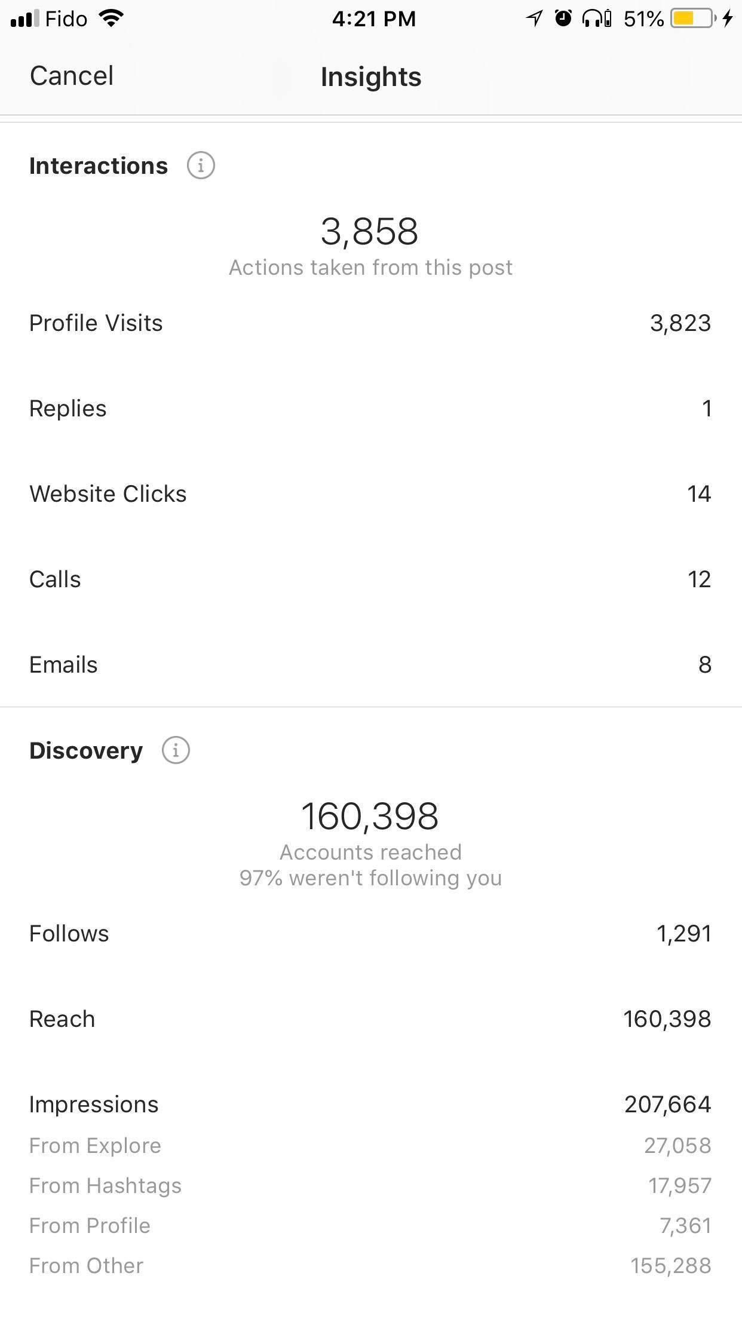Tap the Interactions info icon
Image resolution: width=742 pixels, height=1319 pixels.
click(201, 165)
